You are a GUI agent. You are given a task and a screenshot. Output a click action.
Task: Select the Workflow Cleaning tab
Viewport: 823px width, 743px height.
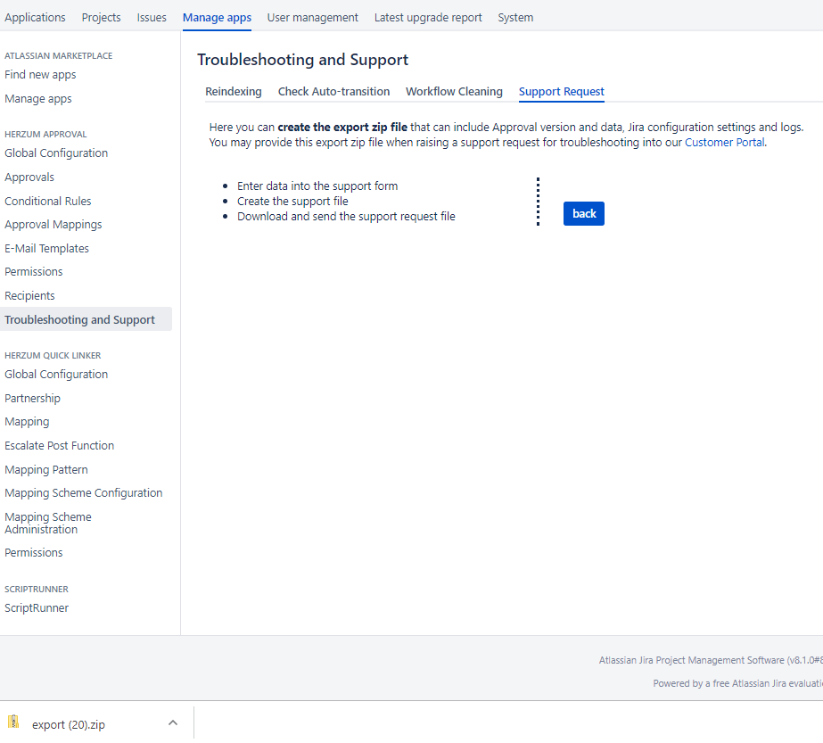coord(454,92)
